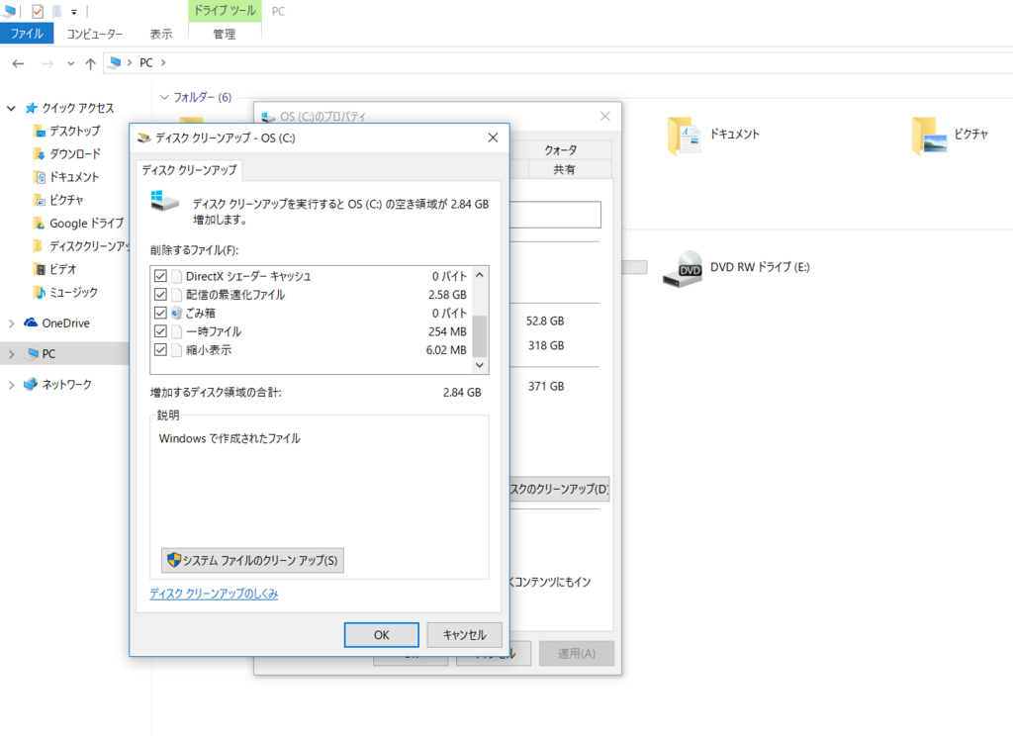Switch to 表示 ribbon tab
This screenshot has height=736, width=1013.
[x=161, y=35]
